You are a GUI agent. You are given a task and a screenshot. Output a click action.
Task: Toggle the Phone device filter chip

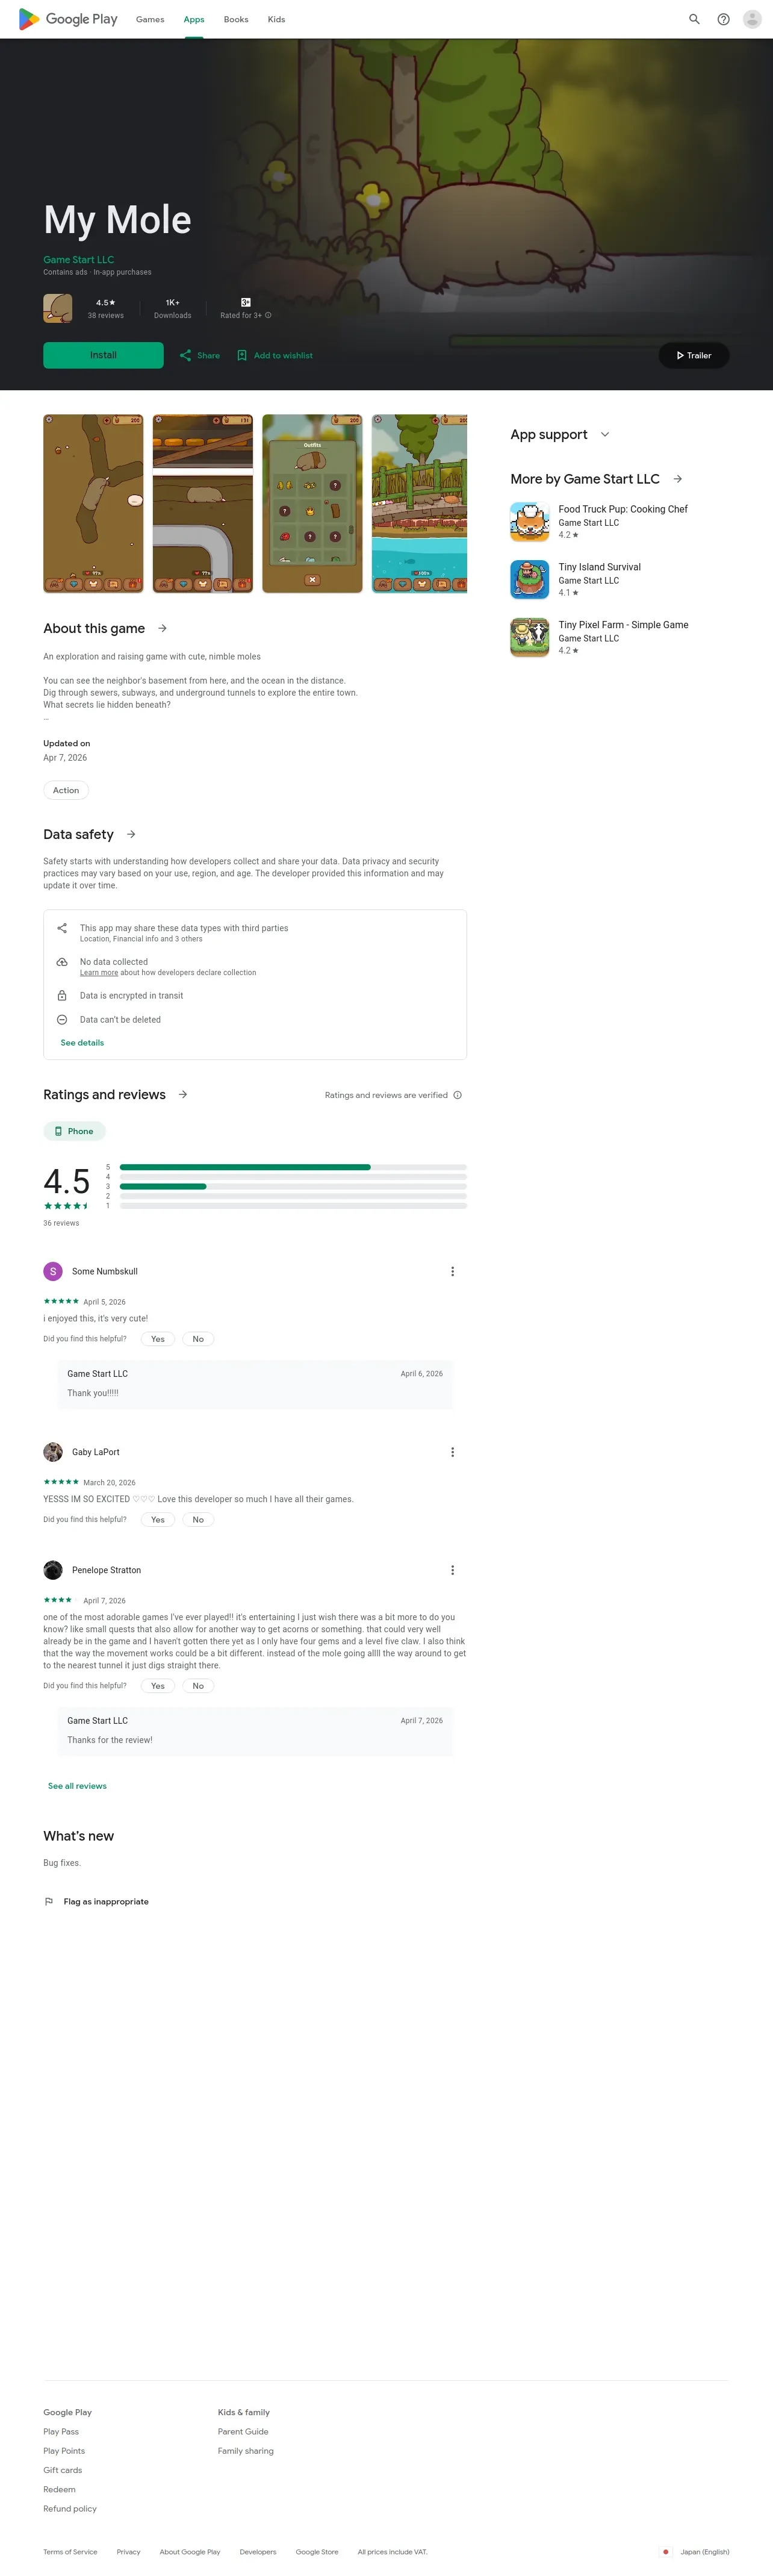pos(74,1130)
